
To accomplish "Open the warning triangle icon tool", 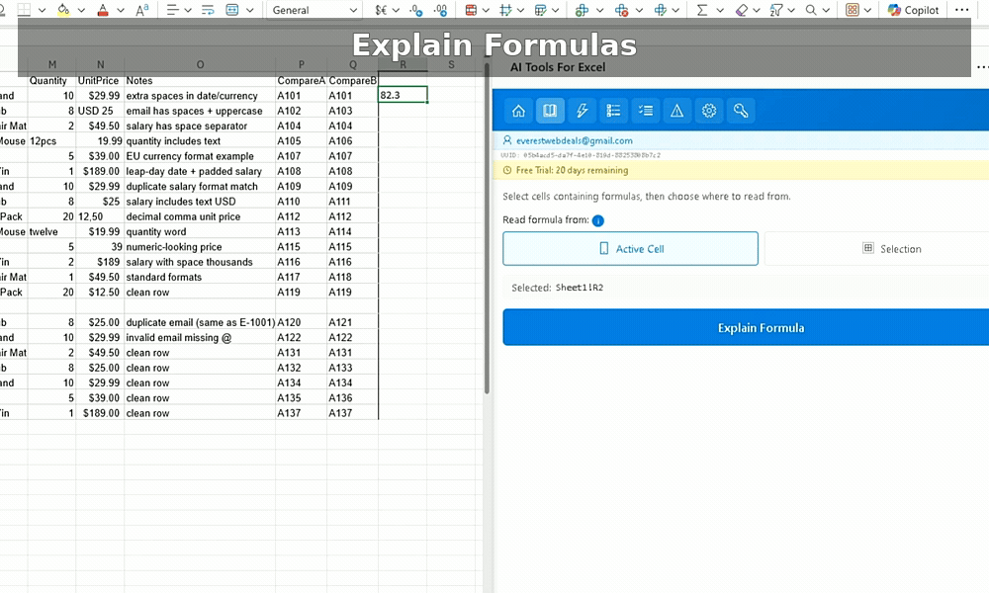I will pyautogui.click(x=676, y=111).
